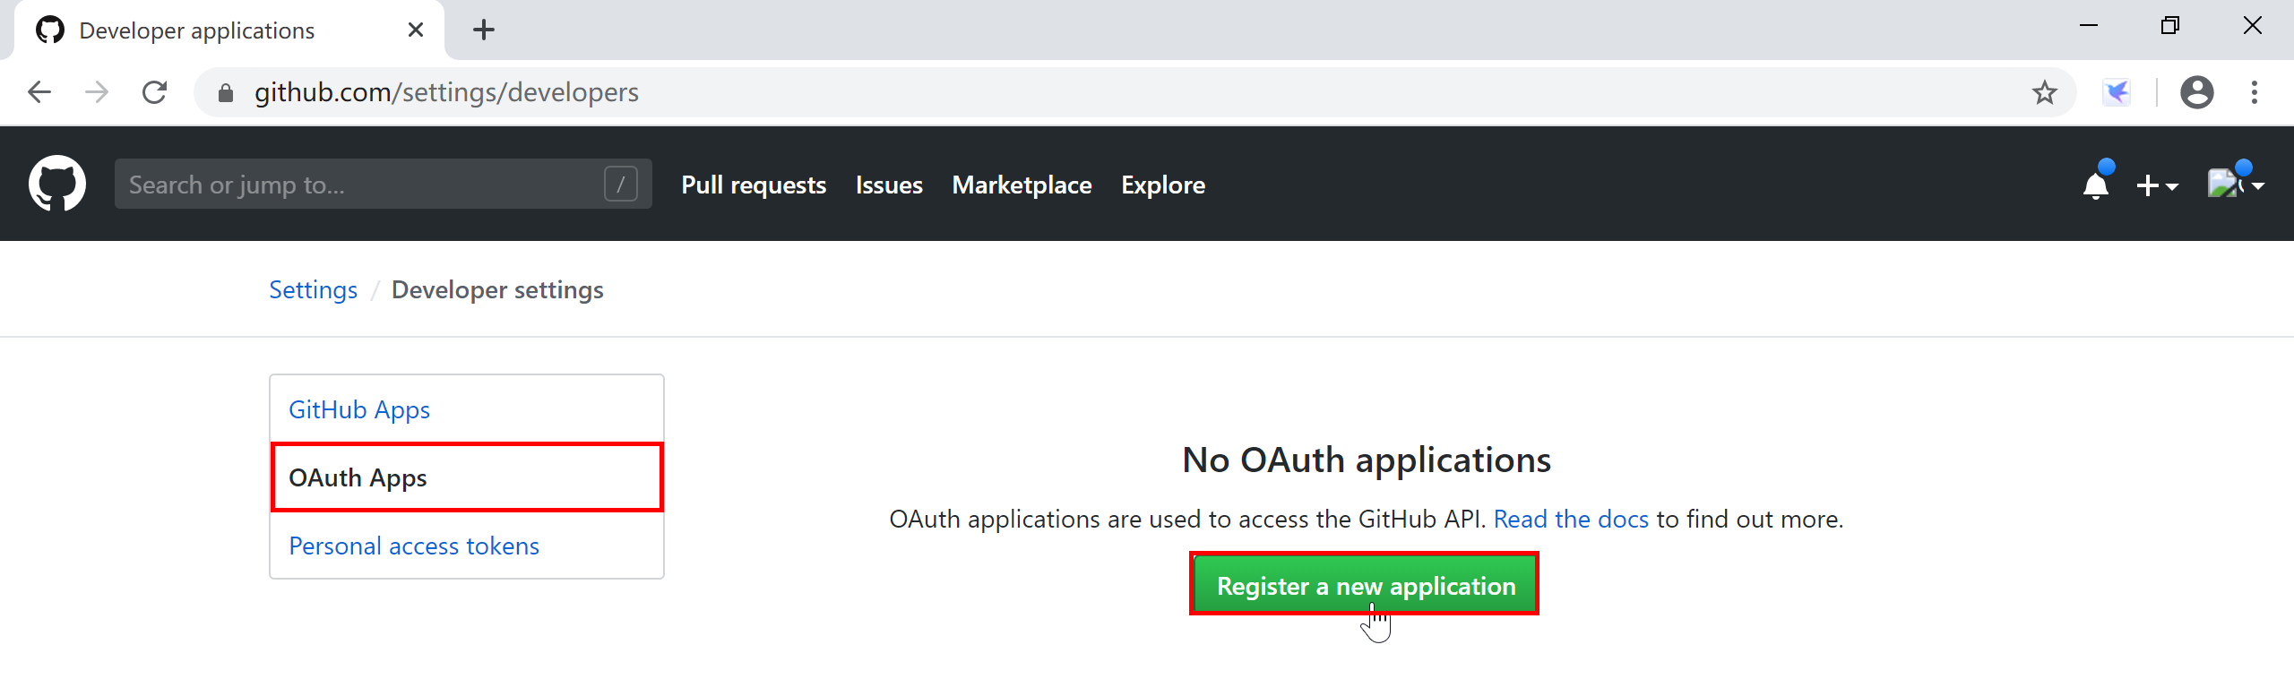Reload the page with refresh icon
Screen dimensions: 2294x679
click(x=155, y=92)
